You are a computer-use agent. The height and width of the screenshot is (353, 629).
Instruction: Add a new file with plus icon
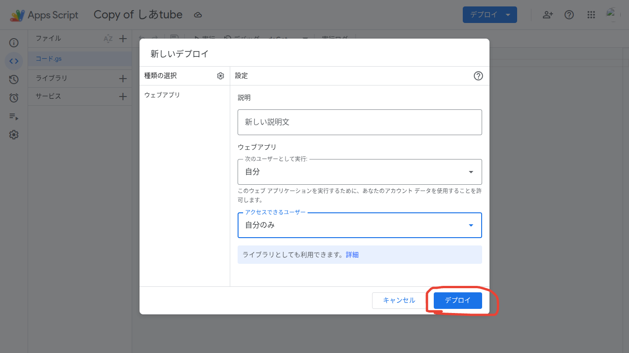pos(123,39)
